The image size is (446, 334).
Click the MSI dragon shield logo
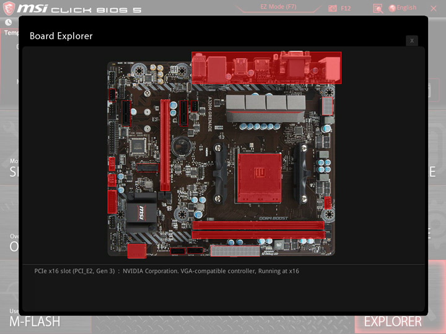[x=9, y=8]
